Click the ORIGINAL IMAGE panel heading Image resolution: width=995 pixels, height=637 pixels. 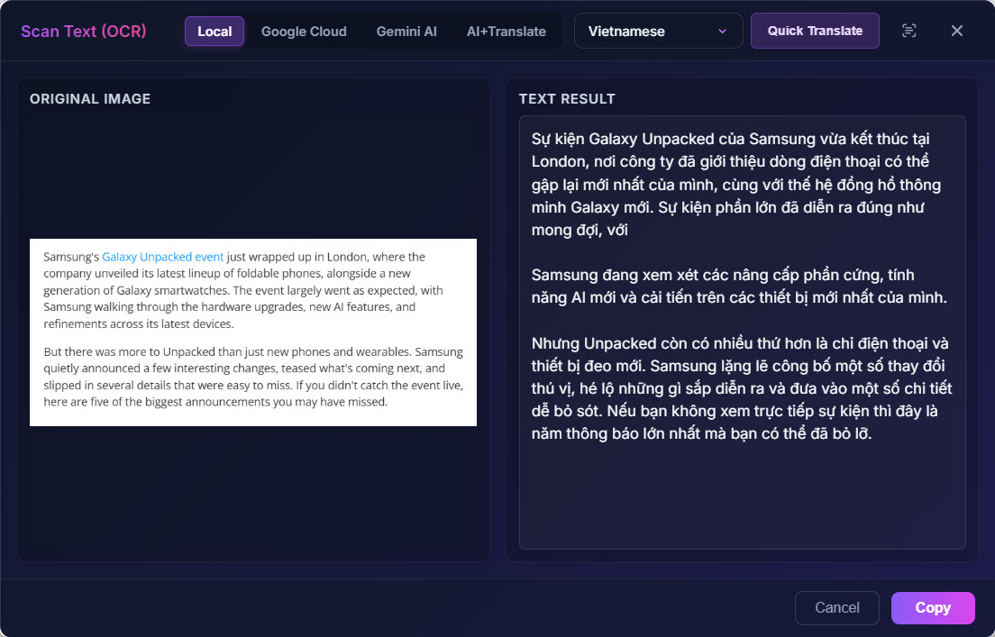click(90, 99)
